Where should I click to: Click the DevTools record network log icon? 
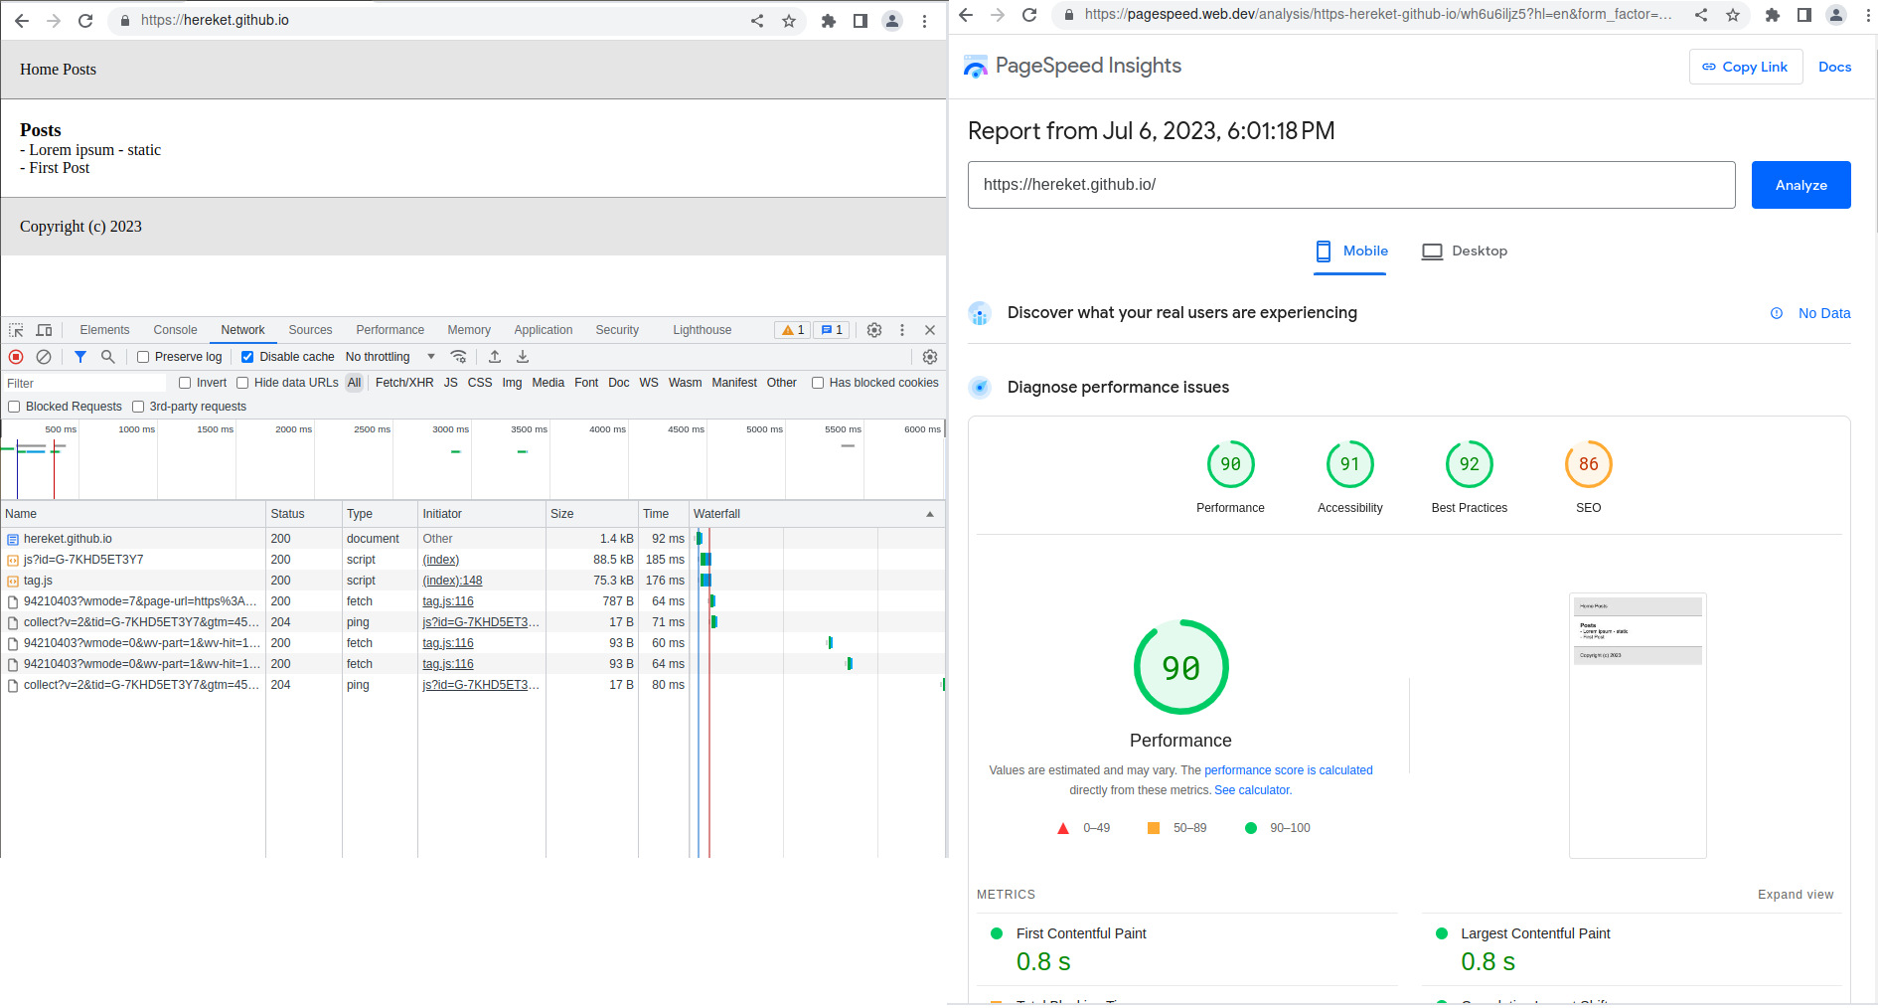tap(16, 357)
